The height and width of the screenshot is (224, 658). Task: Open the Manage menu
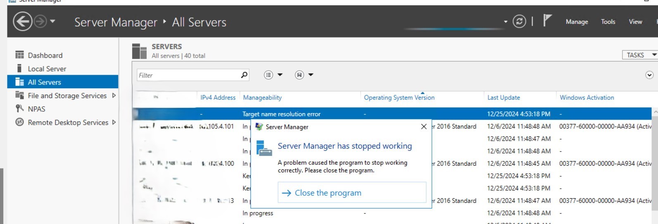pos(577,22)
